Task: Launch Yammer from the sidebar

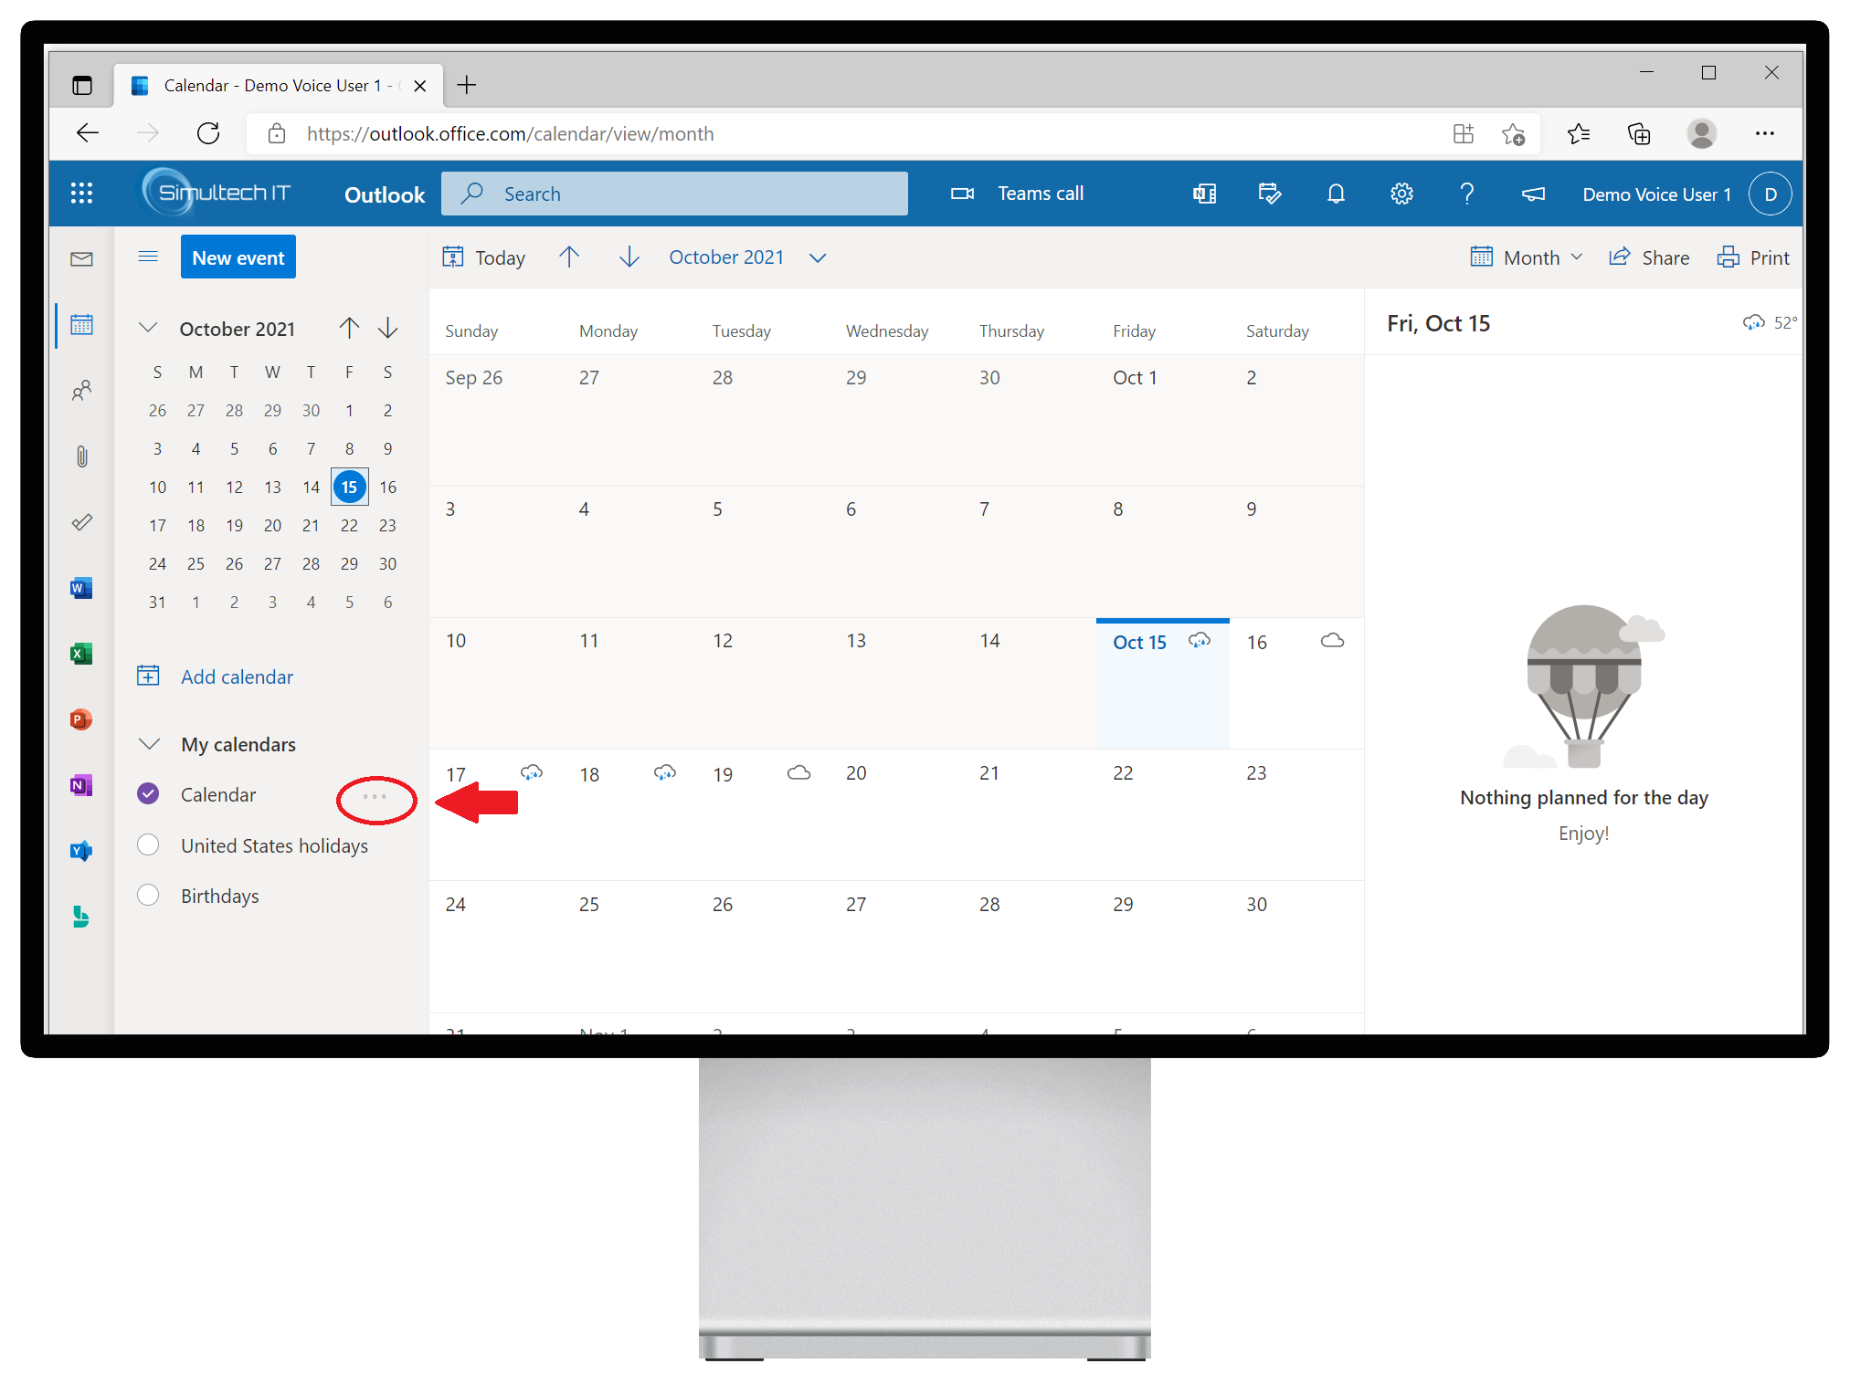Action: point(81,851)
